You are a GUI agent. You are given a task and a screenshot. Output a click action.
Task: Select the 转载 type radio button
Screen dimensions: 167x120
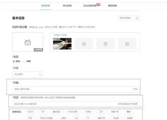pos(24,61)
